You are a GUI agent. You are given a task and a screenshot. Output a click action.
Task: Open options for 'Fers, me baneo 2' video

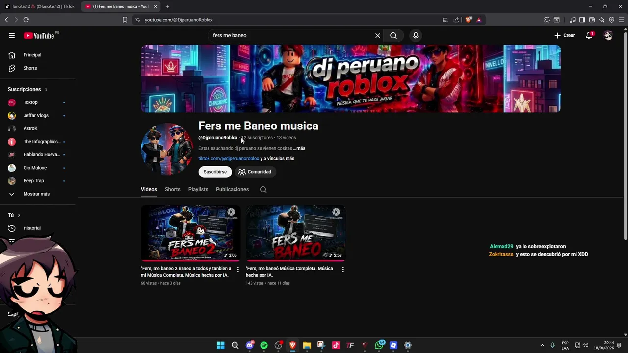tap(238, 269)
